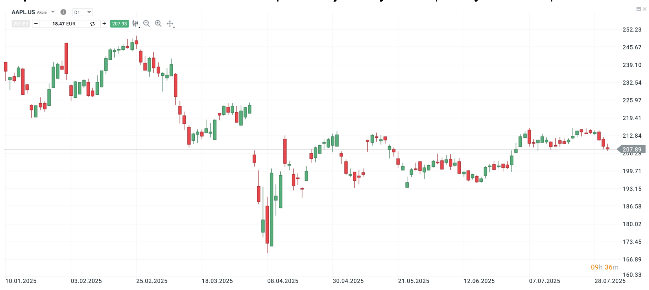Decrease trade volume with minus button
649x290 pixels.
tap(36, 24)
